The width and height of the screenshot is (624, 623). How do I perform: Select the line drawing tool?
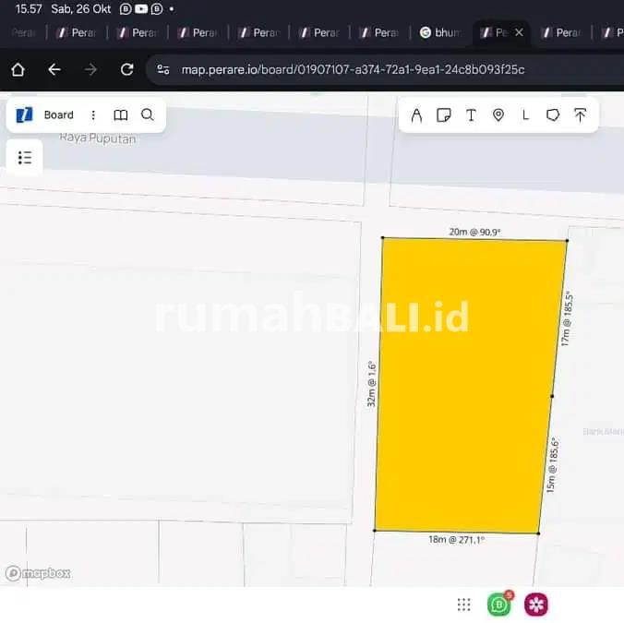click(526, 115)
